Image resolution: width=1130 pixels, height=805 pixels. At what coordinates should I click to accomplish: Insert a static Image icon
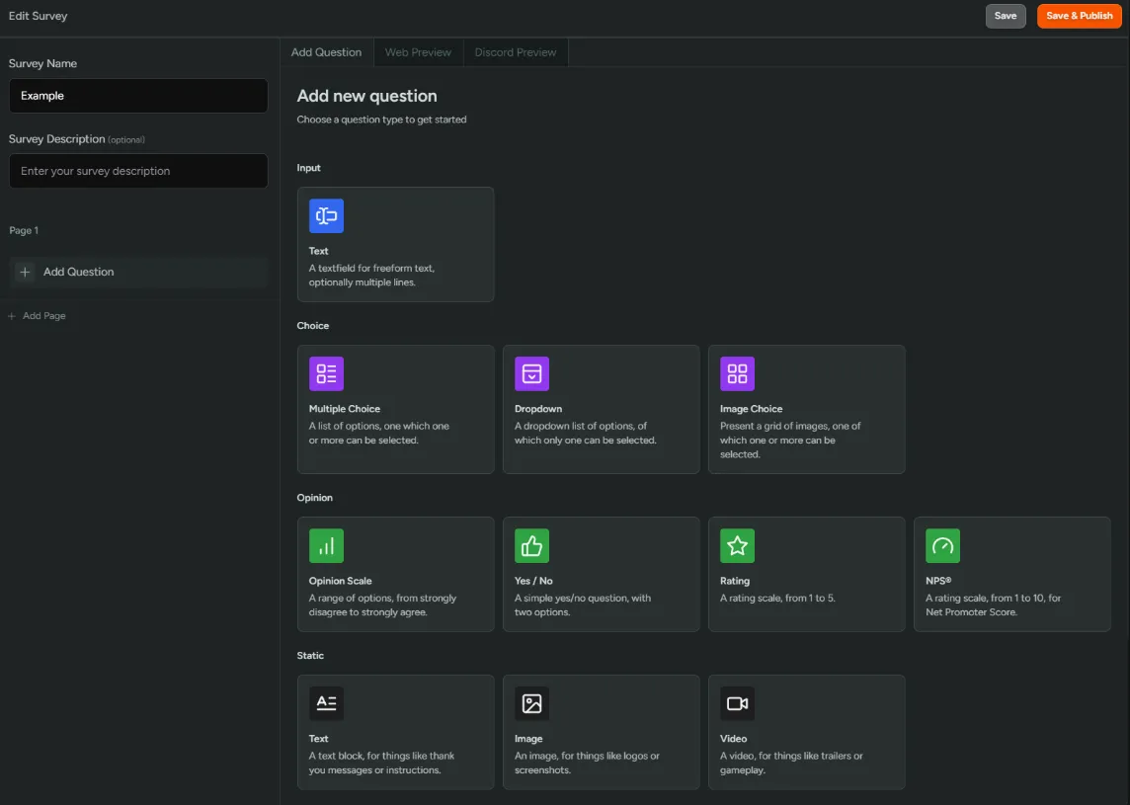pos(531,703)
